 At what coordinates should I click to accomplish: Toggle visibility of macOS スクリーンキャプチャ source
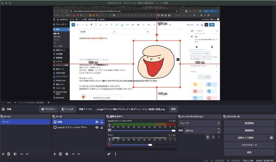96,127
